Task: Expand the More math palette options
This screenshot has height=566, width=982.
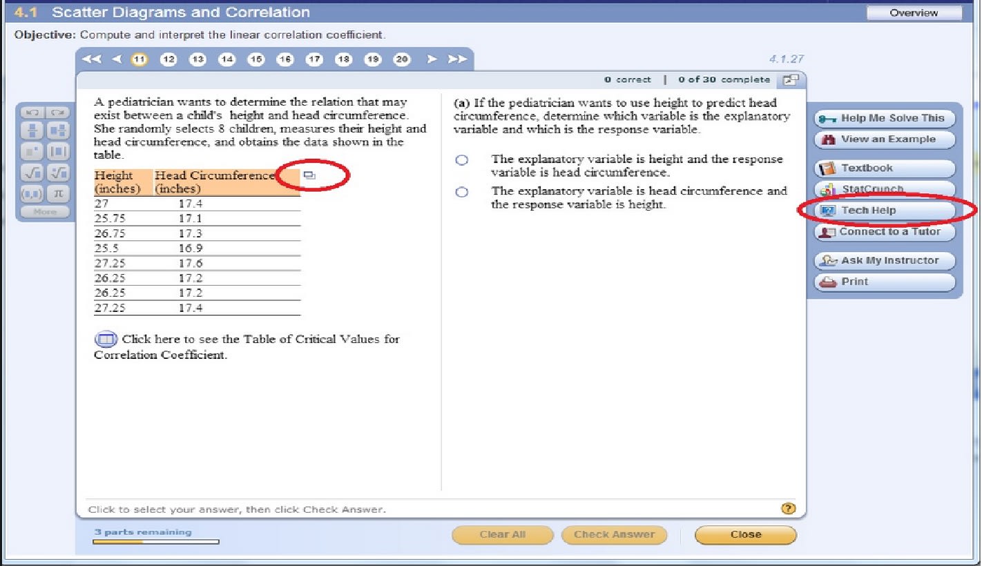Action: pos(45,212)
